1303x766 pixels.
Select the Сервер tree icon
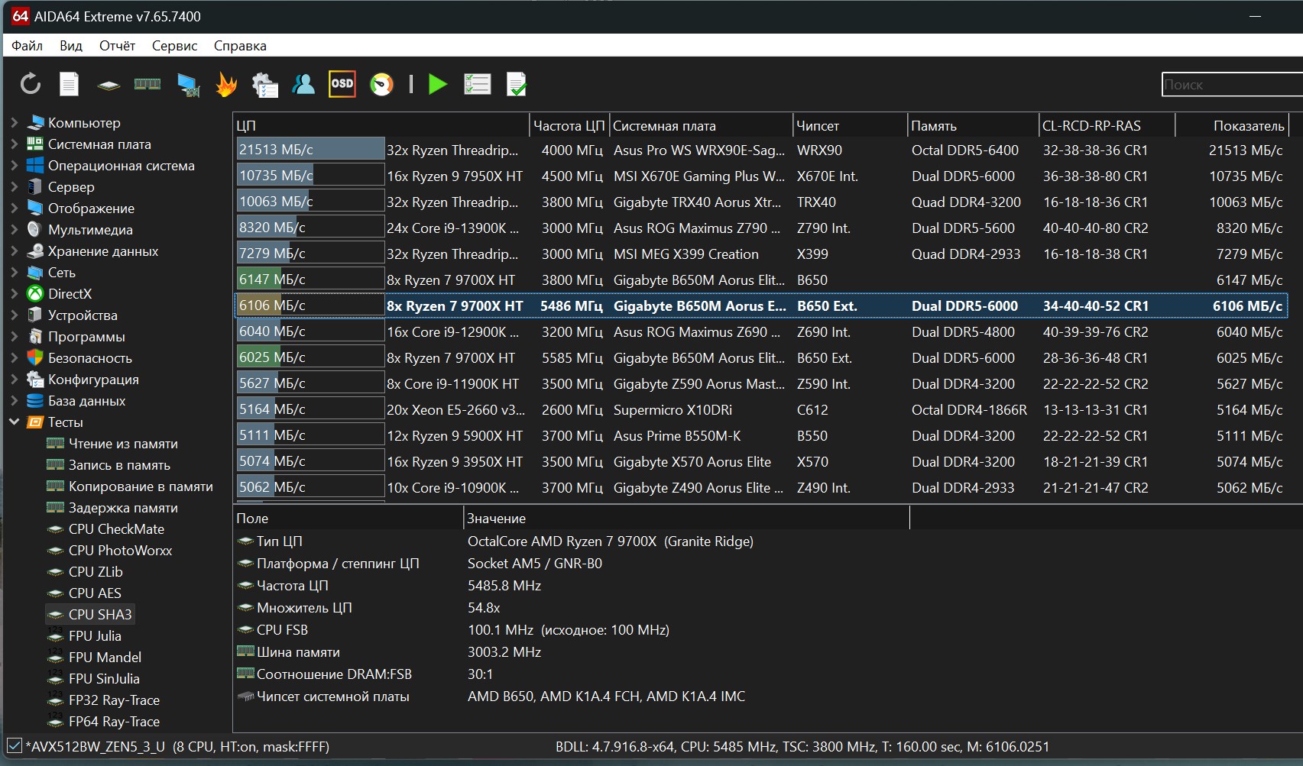[x=35, y=186]
